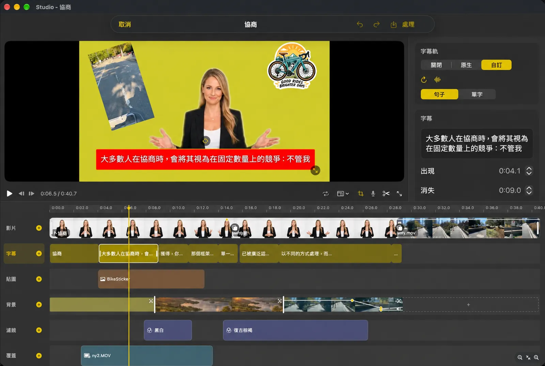545x366 pixels.
Task: Select subtitle clip 那個框架...
Action: [x=203, y=253]
